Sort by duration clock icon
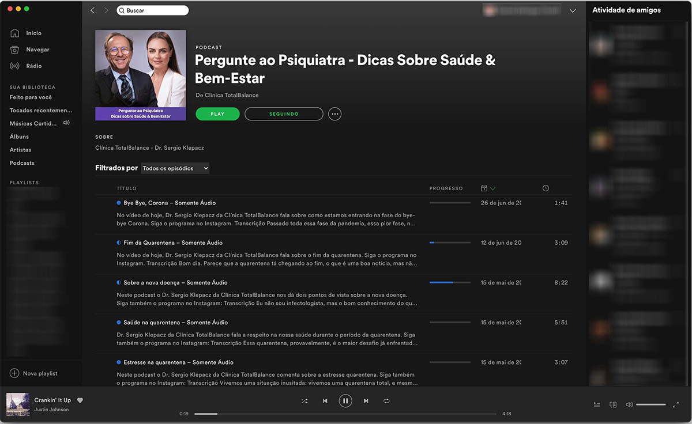This screenshot has height=424, width=692. pos(546,188)
